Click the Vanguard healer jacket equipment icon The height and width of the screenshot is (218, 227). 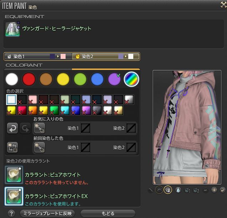(12, 29)
